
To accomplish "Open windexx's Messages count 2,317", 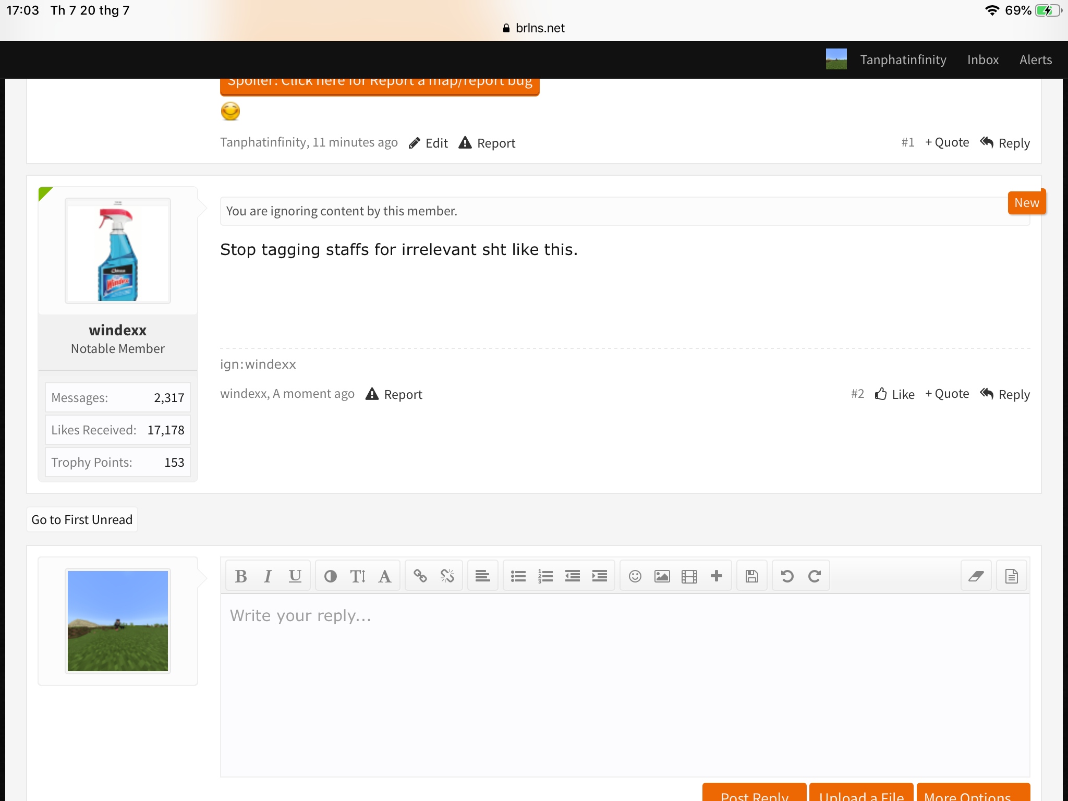I will 118,398.
